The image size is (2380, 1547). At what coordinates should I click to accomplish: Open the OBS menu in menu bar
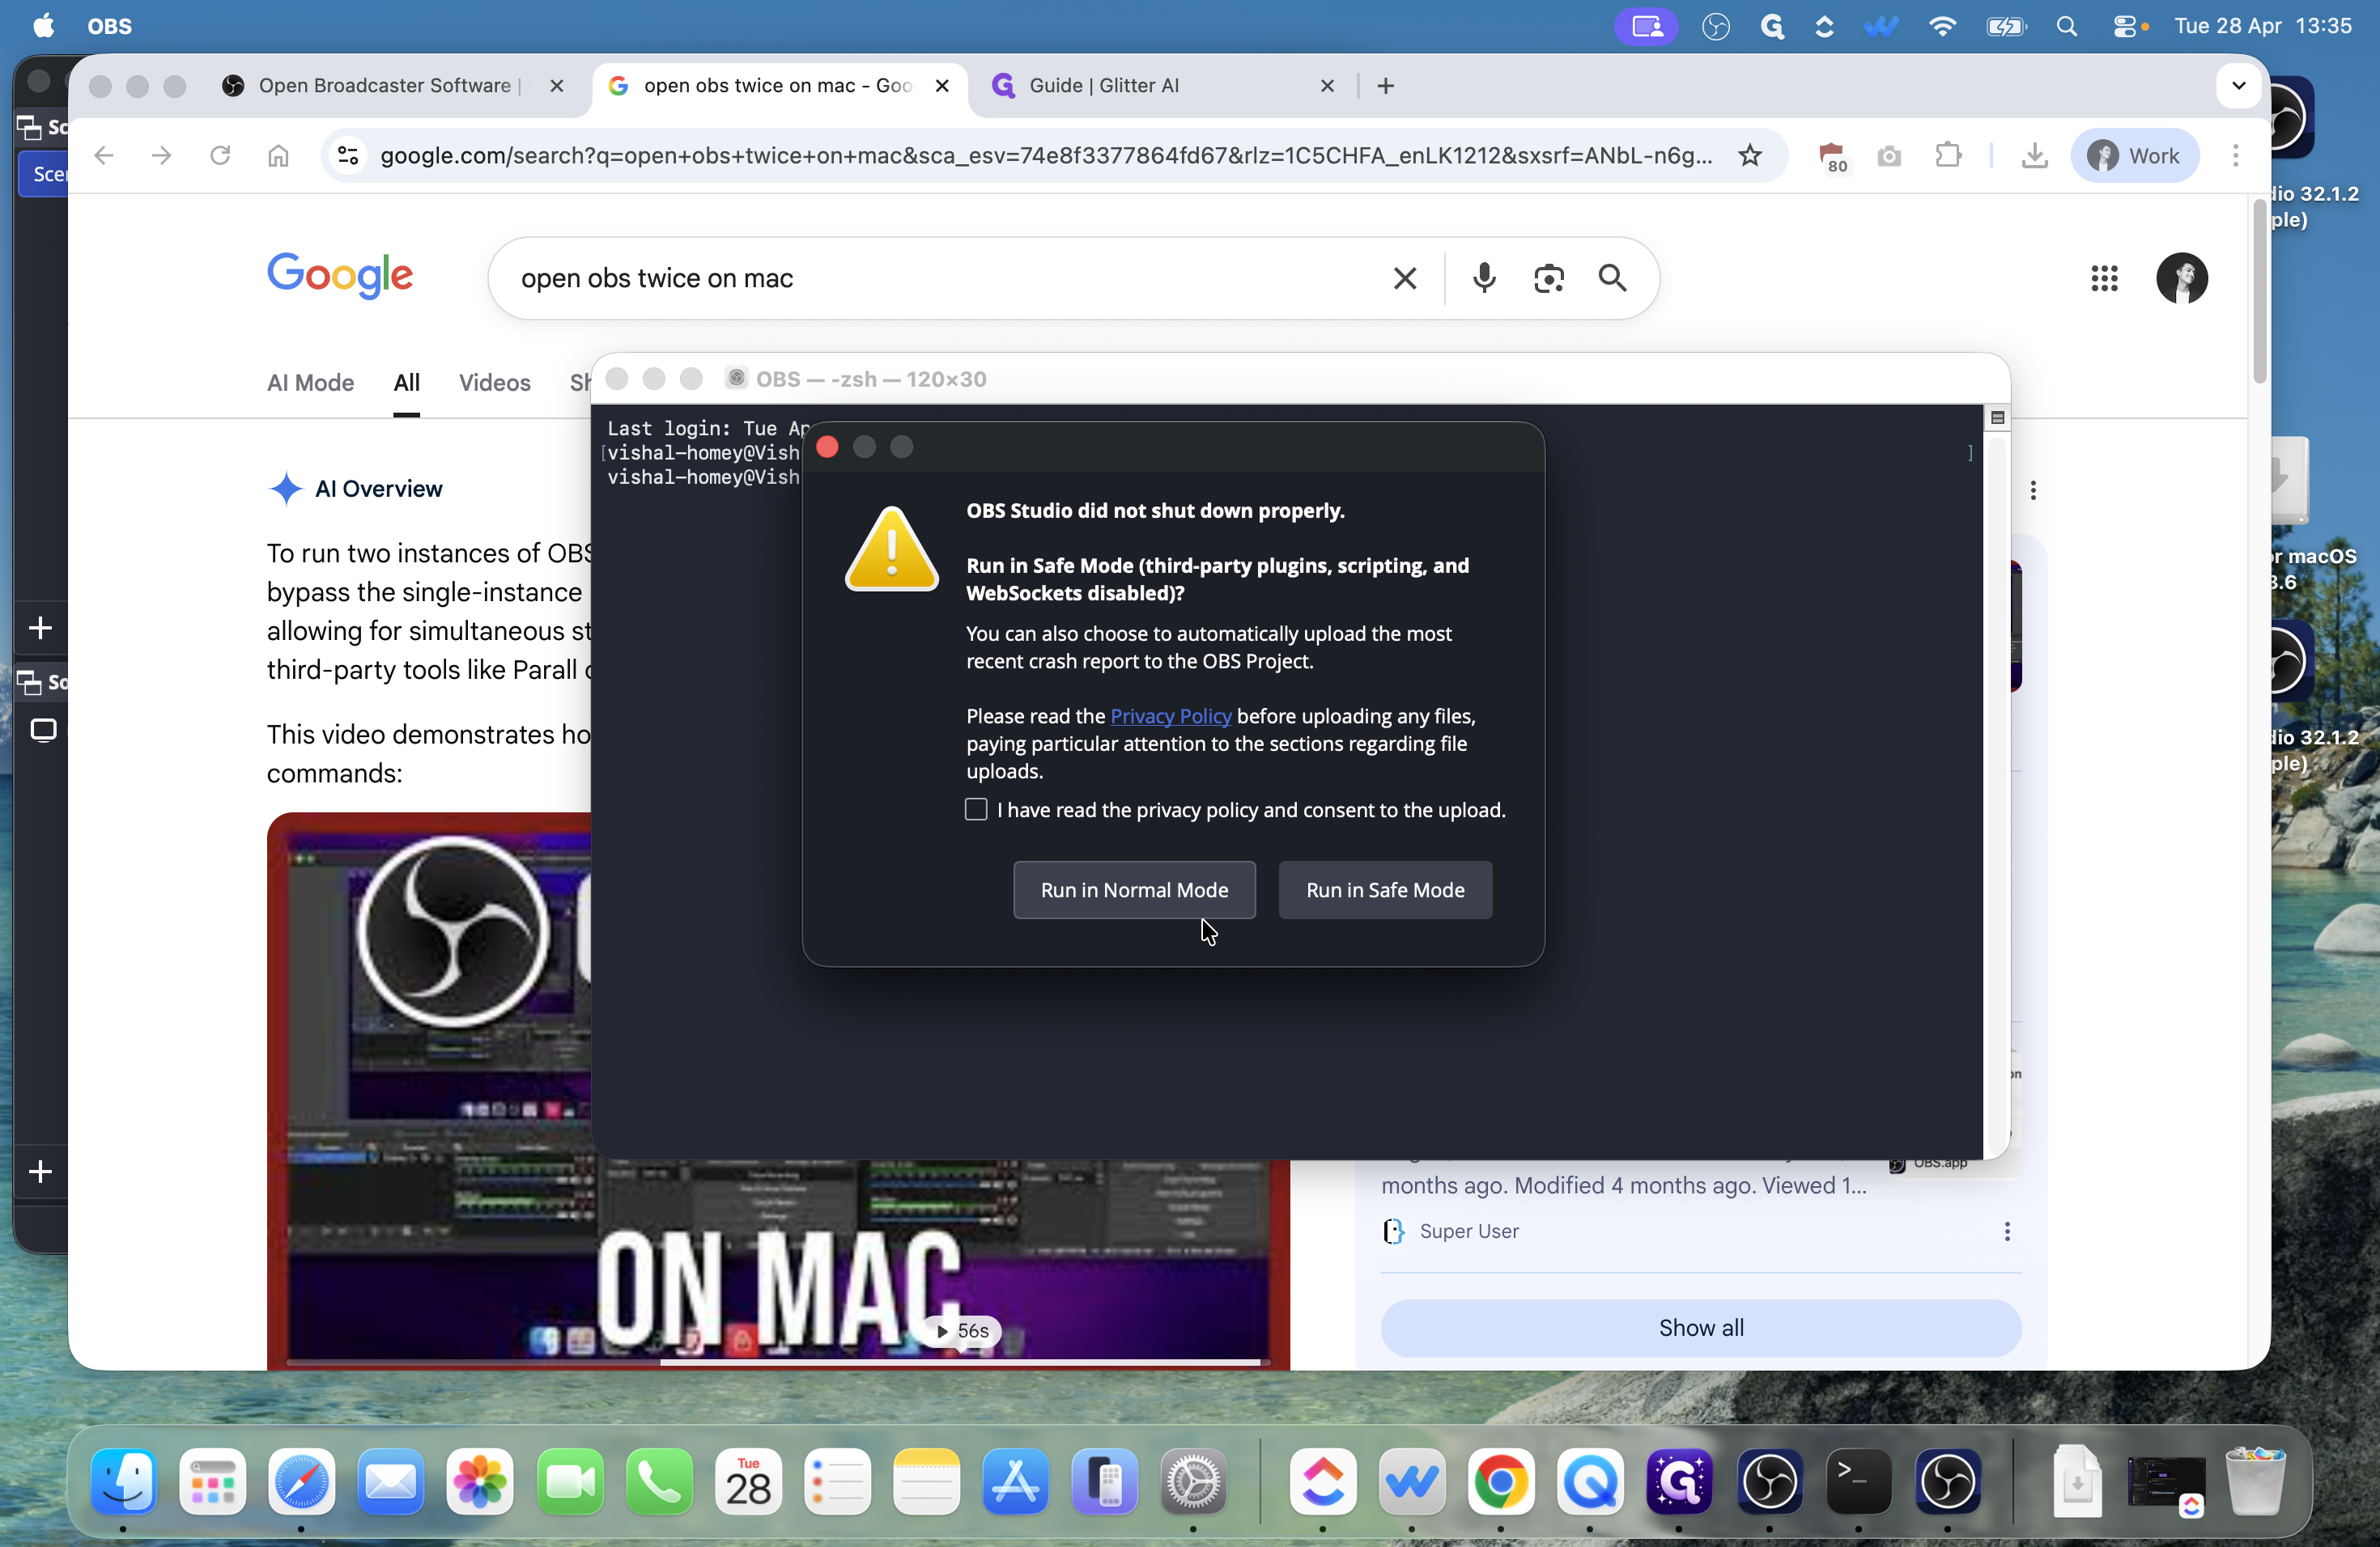(x=109, y=26)
